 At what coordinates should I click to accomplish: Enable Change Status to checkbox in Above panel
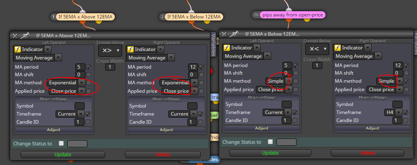61,143
